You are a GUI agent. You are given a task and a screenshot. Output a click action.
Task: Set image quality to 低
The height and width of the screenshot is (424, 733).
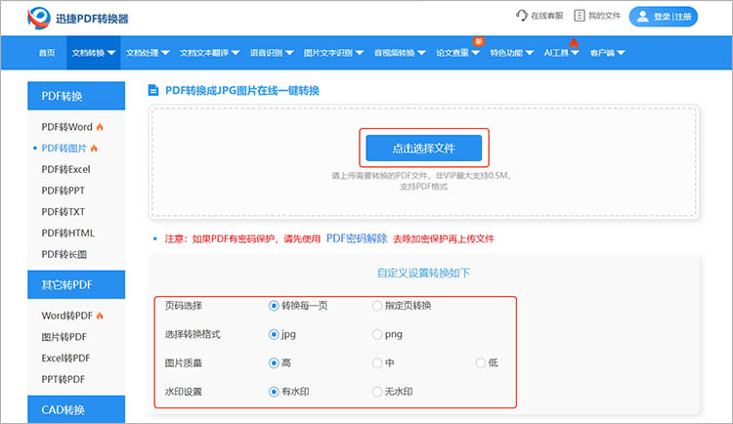coord(480,362)
